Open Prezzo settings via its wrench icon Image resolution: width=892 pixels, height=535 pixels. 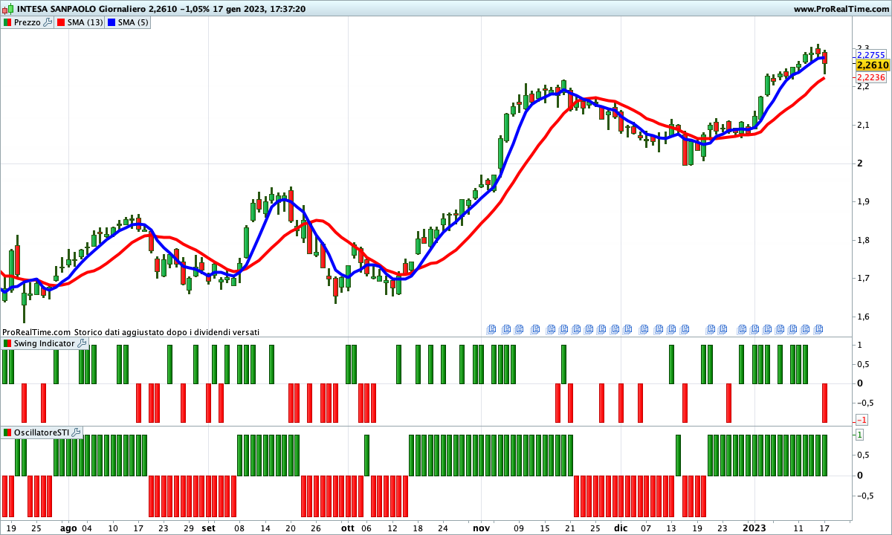tap(48, 22)
